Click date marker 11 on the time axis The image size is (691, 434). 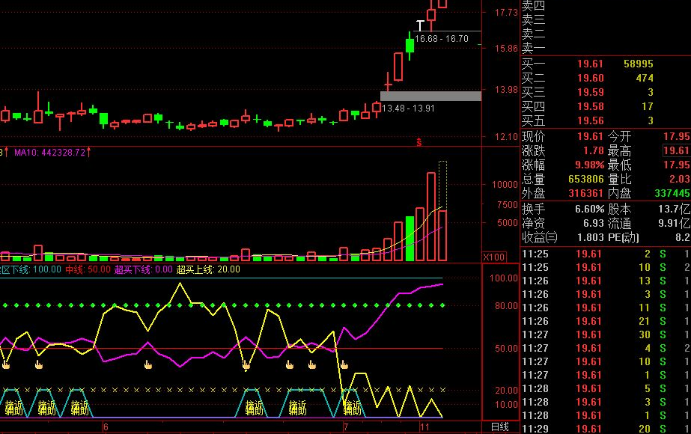tap(424, 427)
